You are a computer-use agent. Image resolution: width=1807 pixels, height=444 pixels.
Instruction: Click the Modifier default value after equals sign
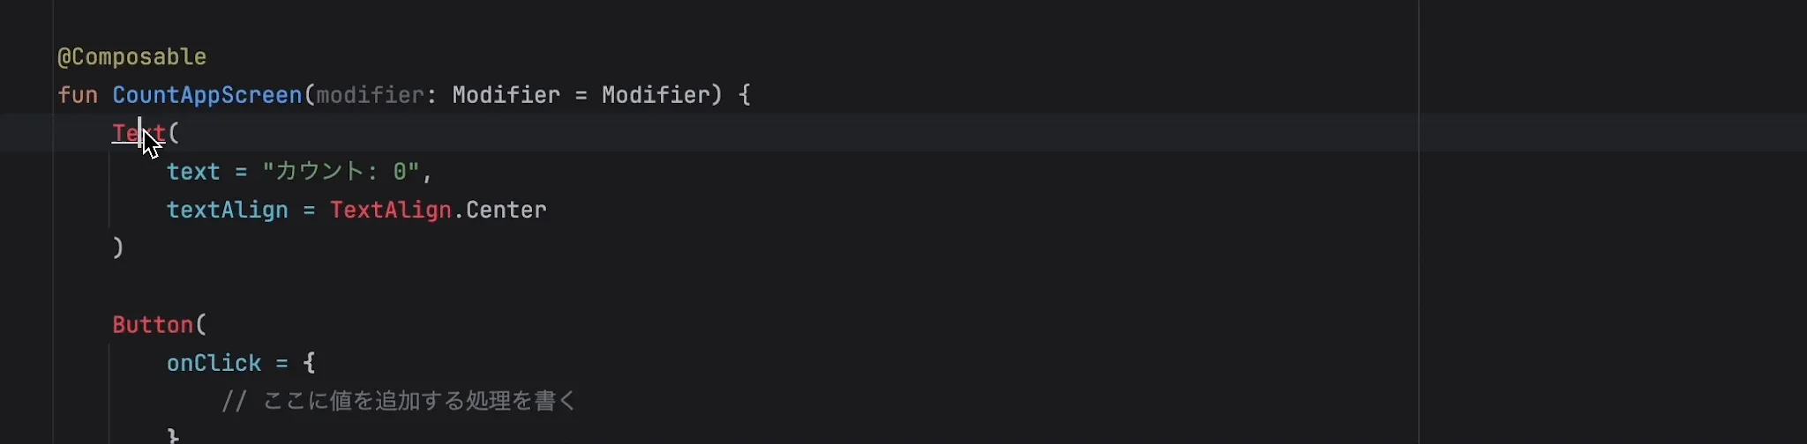click(656, 95)
